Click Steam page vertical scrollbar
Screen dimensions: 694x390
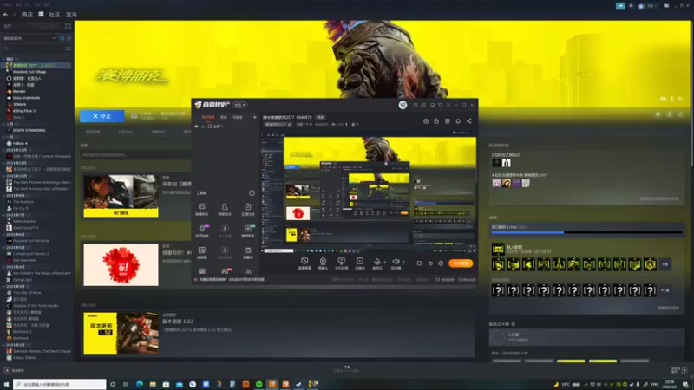click(x=691, y=93)
